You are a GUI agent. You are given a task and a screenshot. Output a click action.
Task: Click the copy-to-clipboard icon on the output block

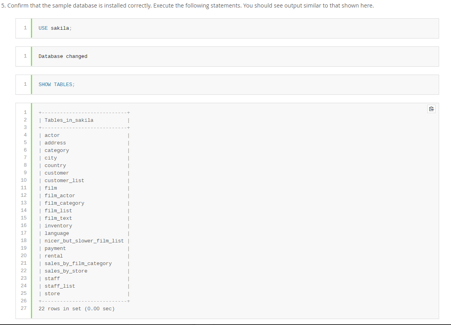click(x=431, y=108)
